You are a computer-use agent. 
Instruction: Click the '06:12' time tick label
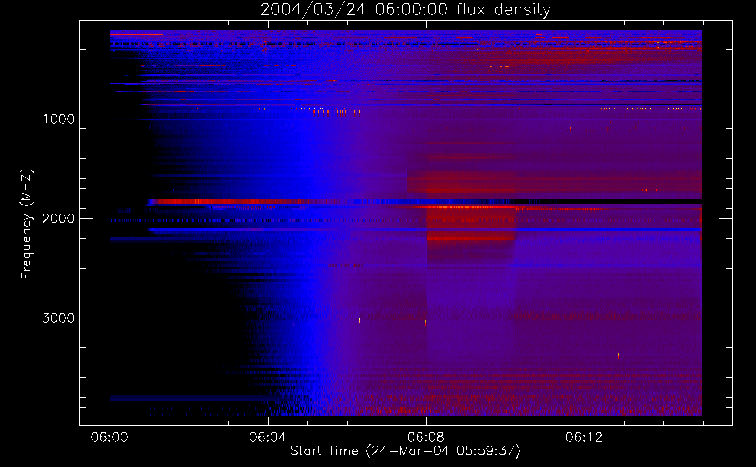[x=584, y=438]
